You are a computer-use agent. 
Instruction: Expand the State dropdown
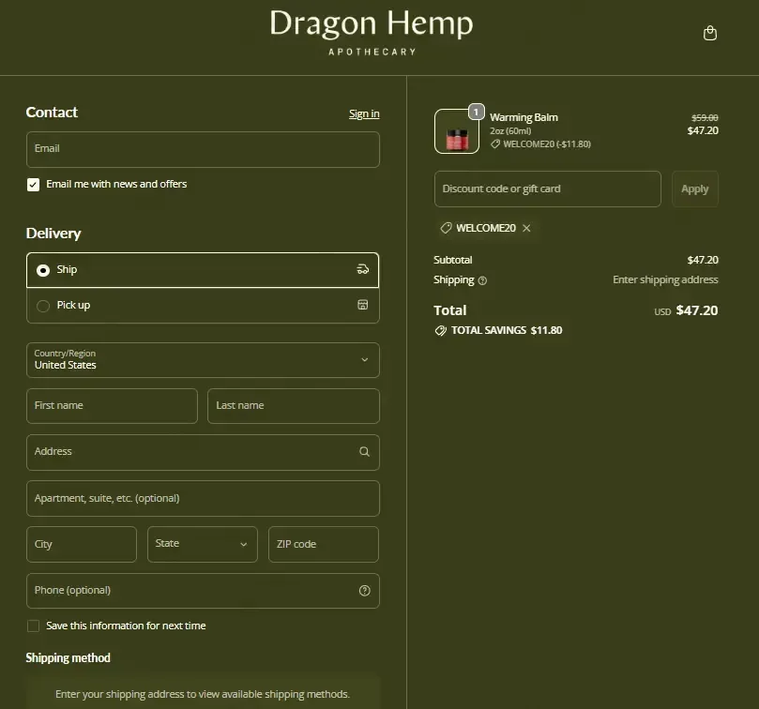point(202,544)
